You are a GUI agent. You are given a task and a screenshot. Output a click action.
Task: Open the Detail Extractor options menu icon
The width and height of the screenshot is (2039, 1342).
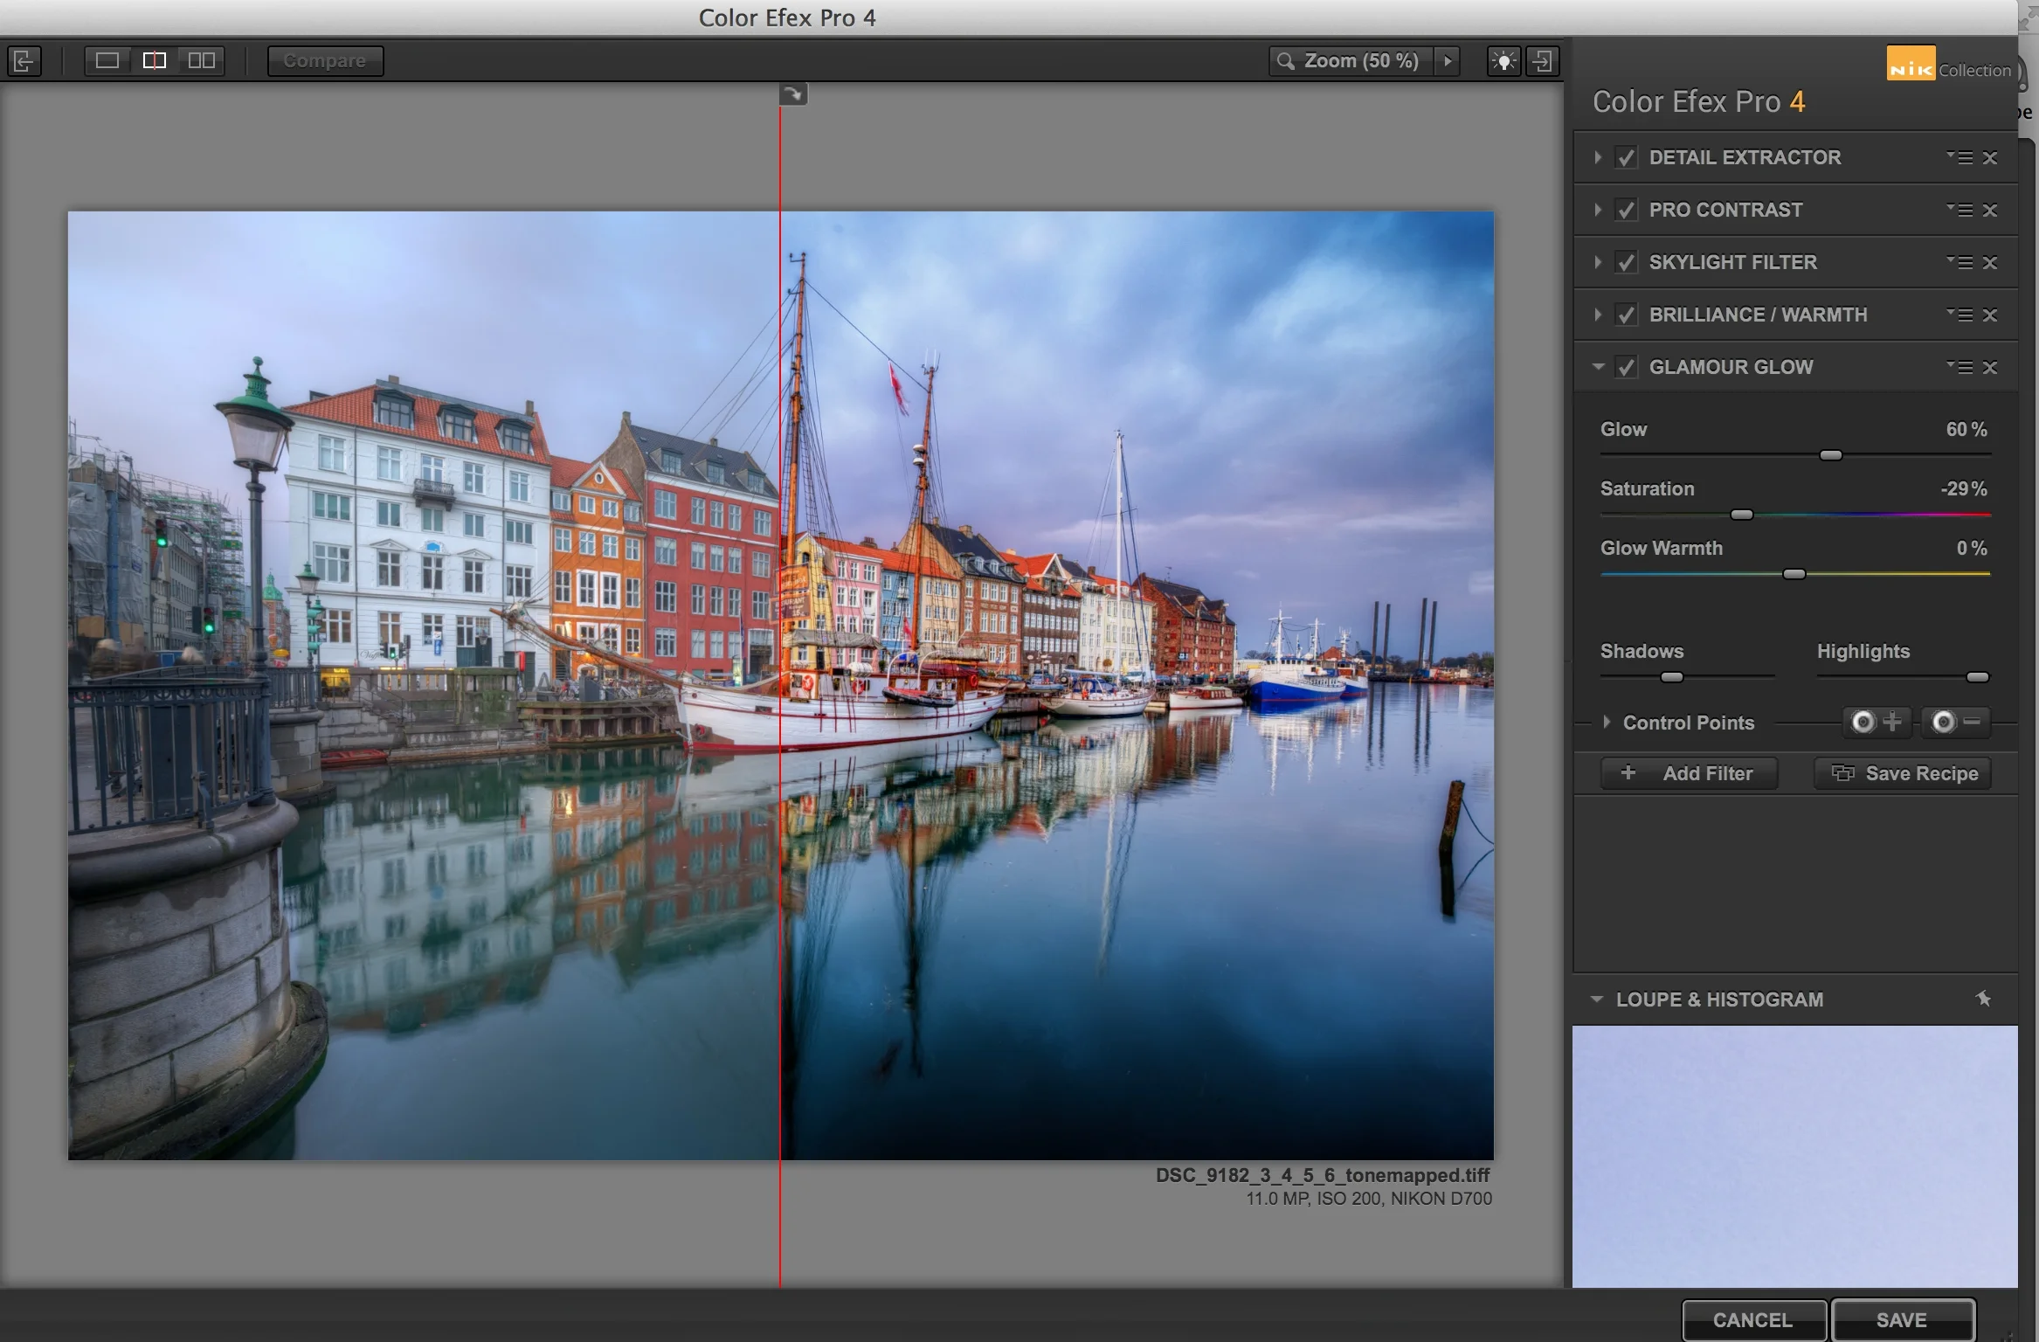[x=1960, y=157]
